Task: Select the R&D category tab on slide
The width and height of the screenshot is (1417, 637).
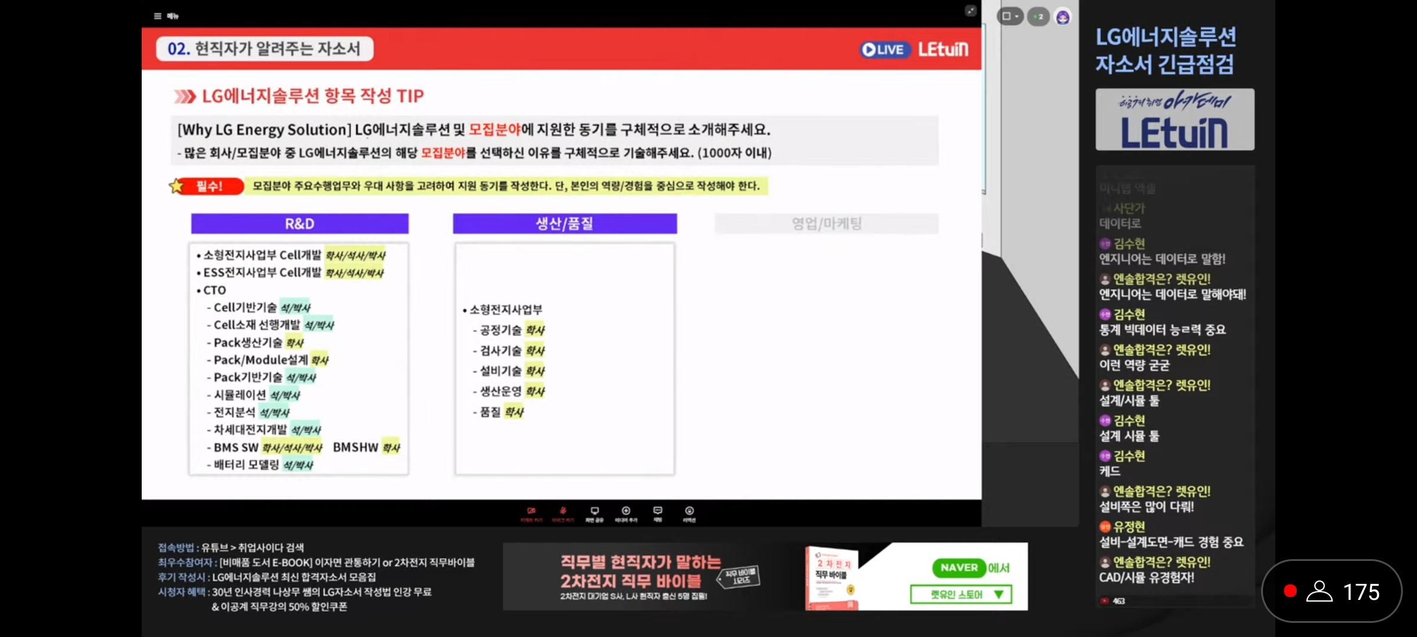Action: pos(300,224)
